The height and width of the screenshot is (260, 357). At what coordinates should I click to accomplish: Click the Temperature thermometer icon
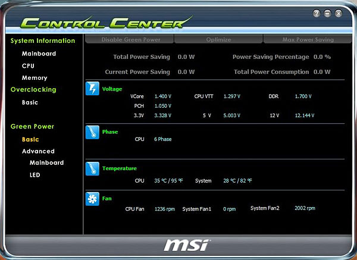[92, 169]
